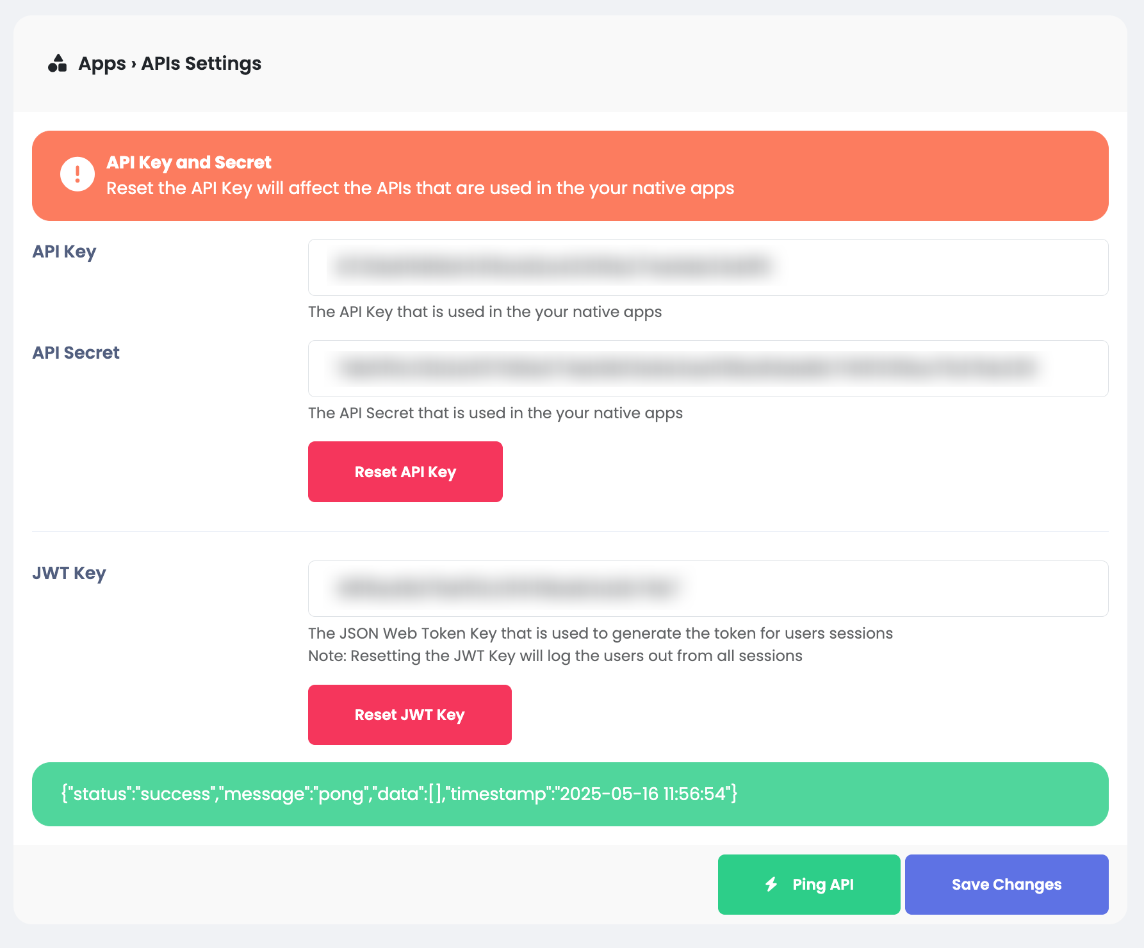This screenshot has width=1144, height=948.
Task: Focus the API Secret input field
Action: [708, 368]
